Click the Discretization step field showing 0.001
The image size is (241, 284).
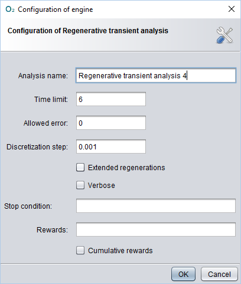pyautogui.click(x=111, y=146)
